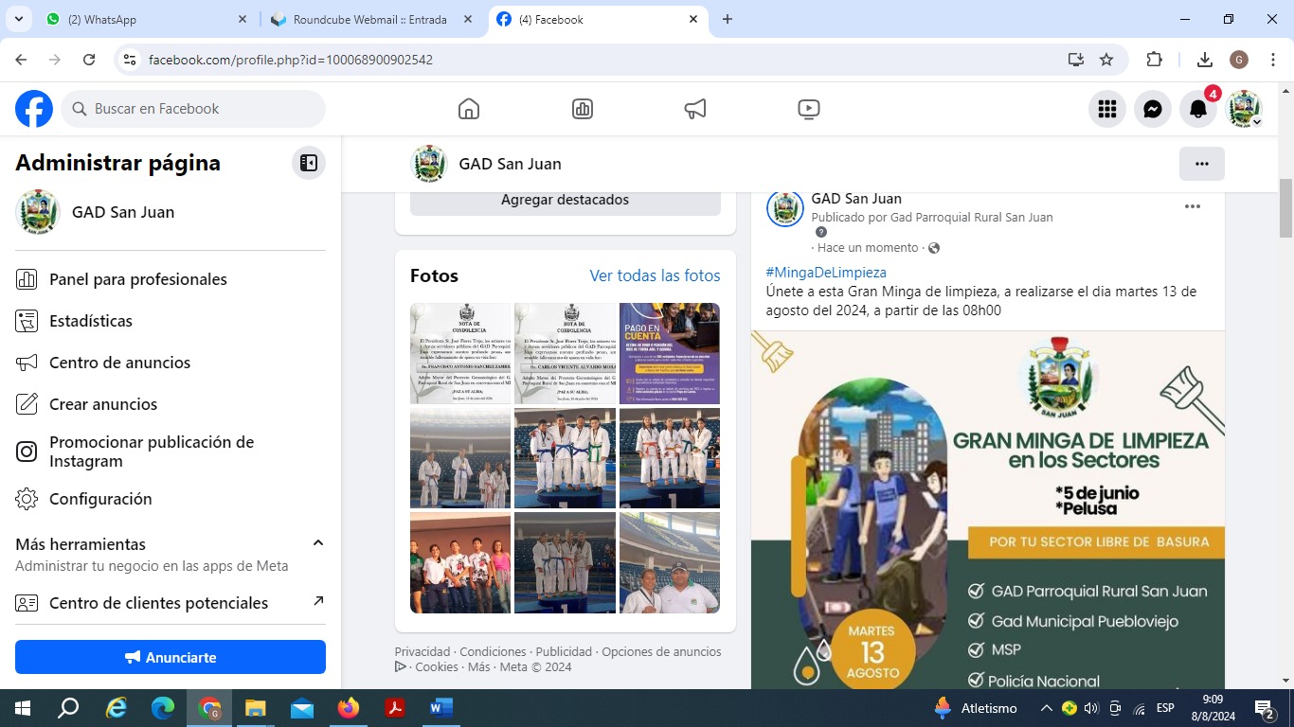This screenshot has height=727, width=1294.
Task: Open the Video icon in top navigation
Action: (x=809, y=109)
